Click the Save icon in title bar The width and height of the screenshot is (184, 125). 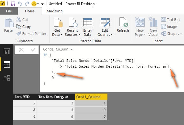pos(13,4)
